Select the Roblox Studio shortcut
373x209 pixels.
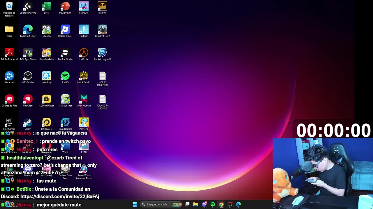[65, 55]
